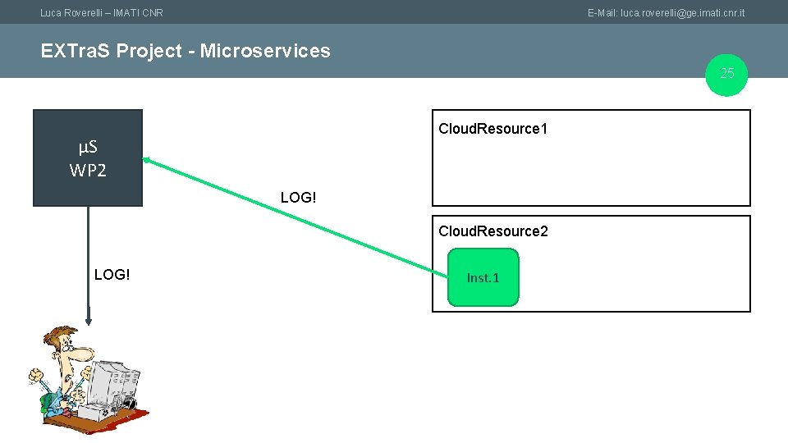This screenshot has width=788, height=443.
Task: Click the LOG! label beside the green arrow
Action: pyautogui.click(x=298, y=198)
